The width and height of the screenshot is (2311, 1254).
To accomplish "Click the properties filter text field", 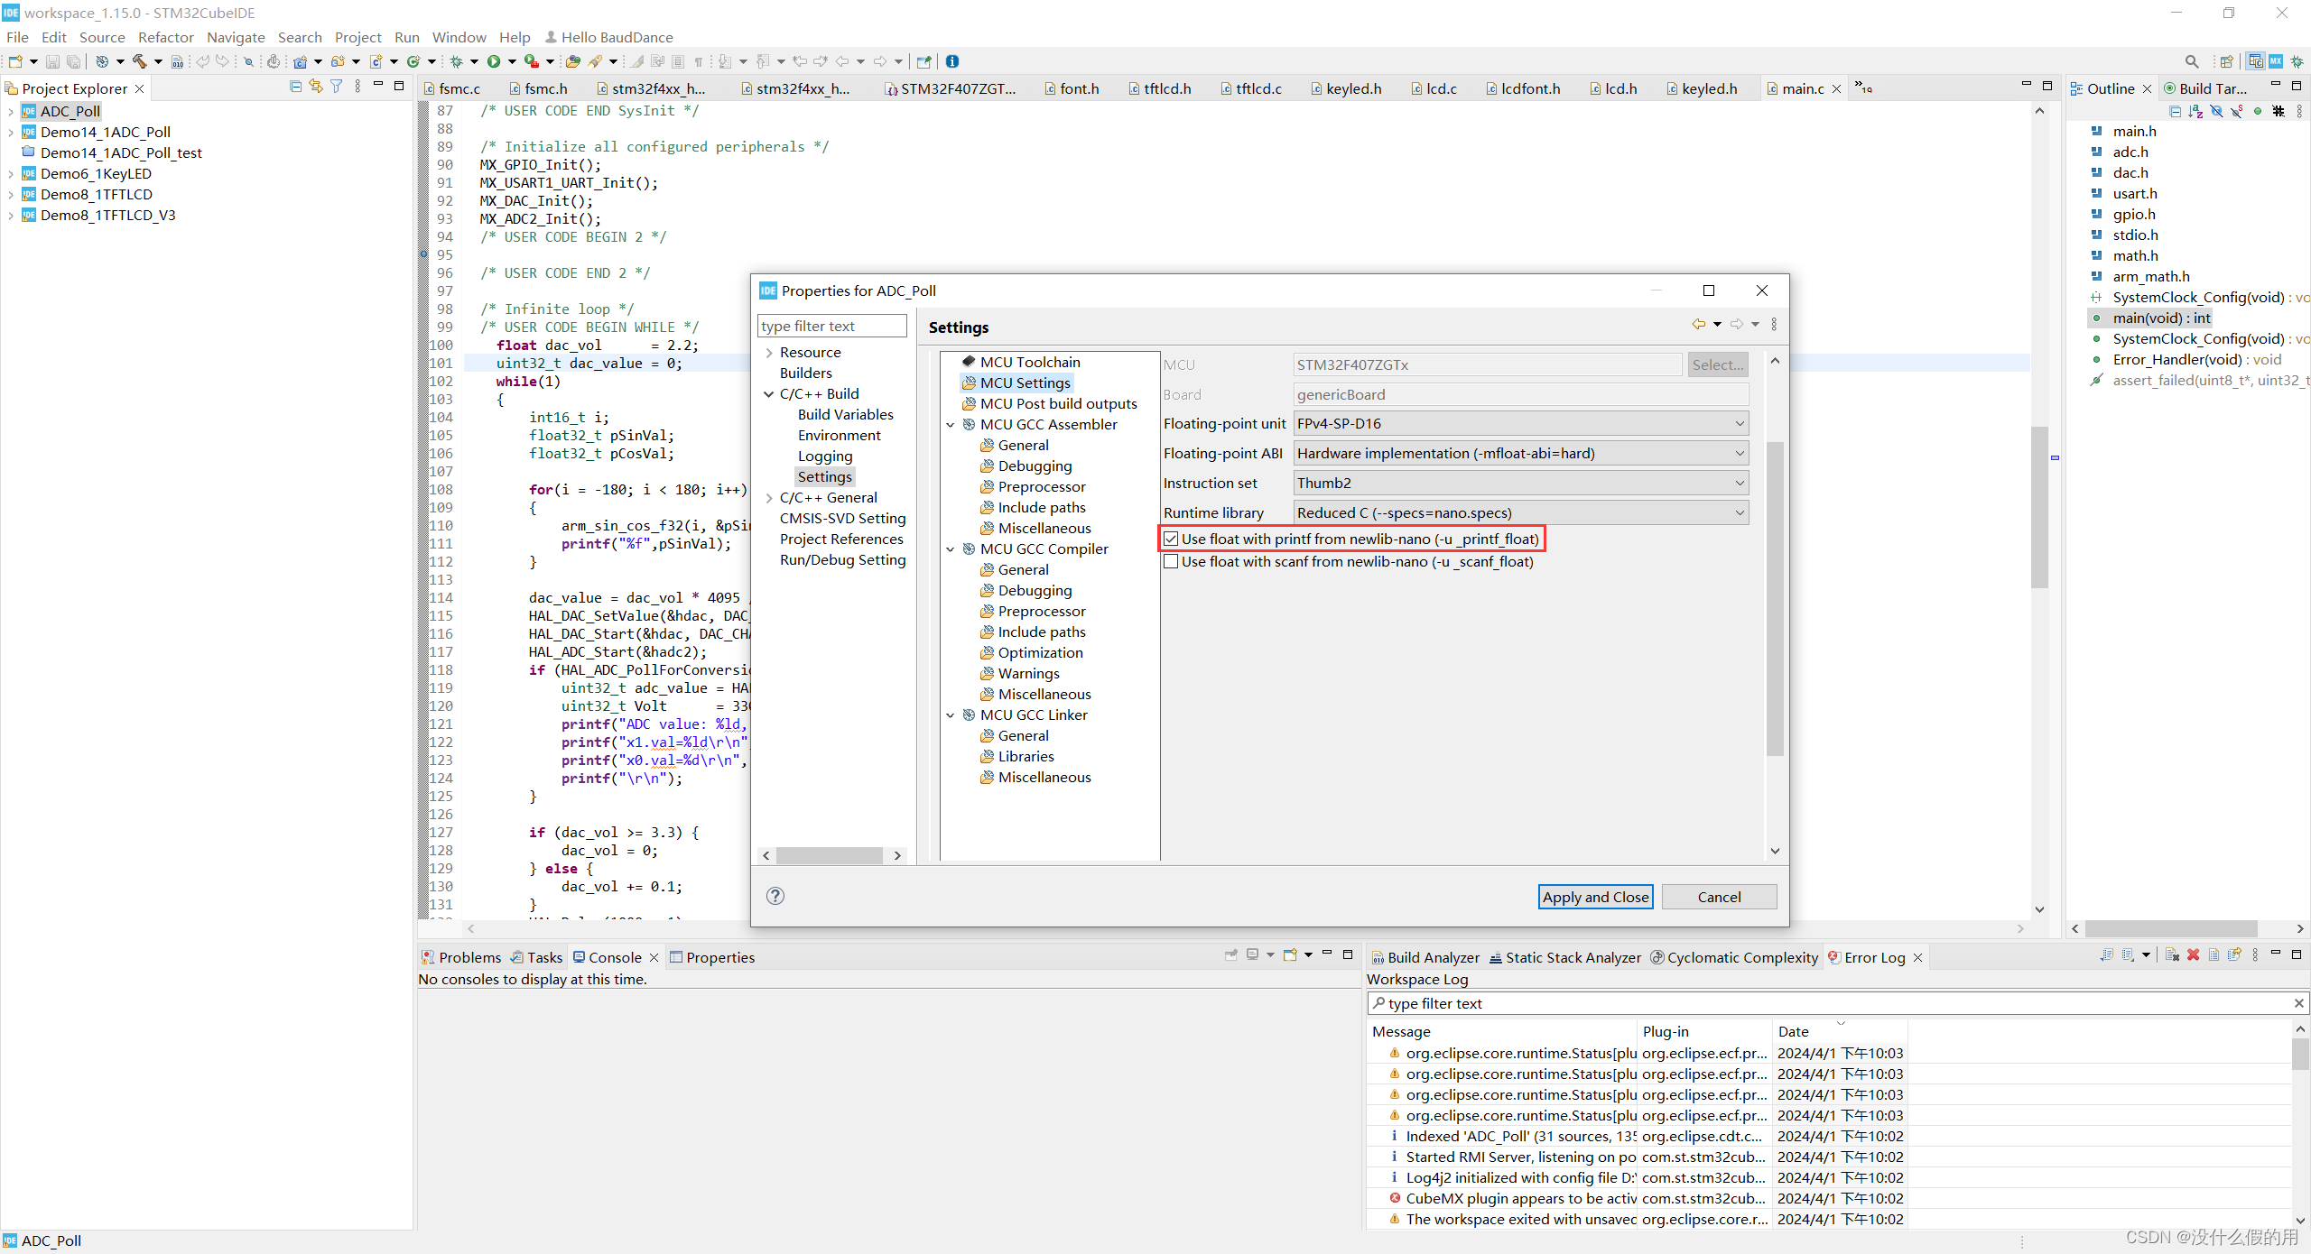I will (x=831, y=326).
